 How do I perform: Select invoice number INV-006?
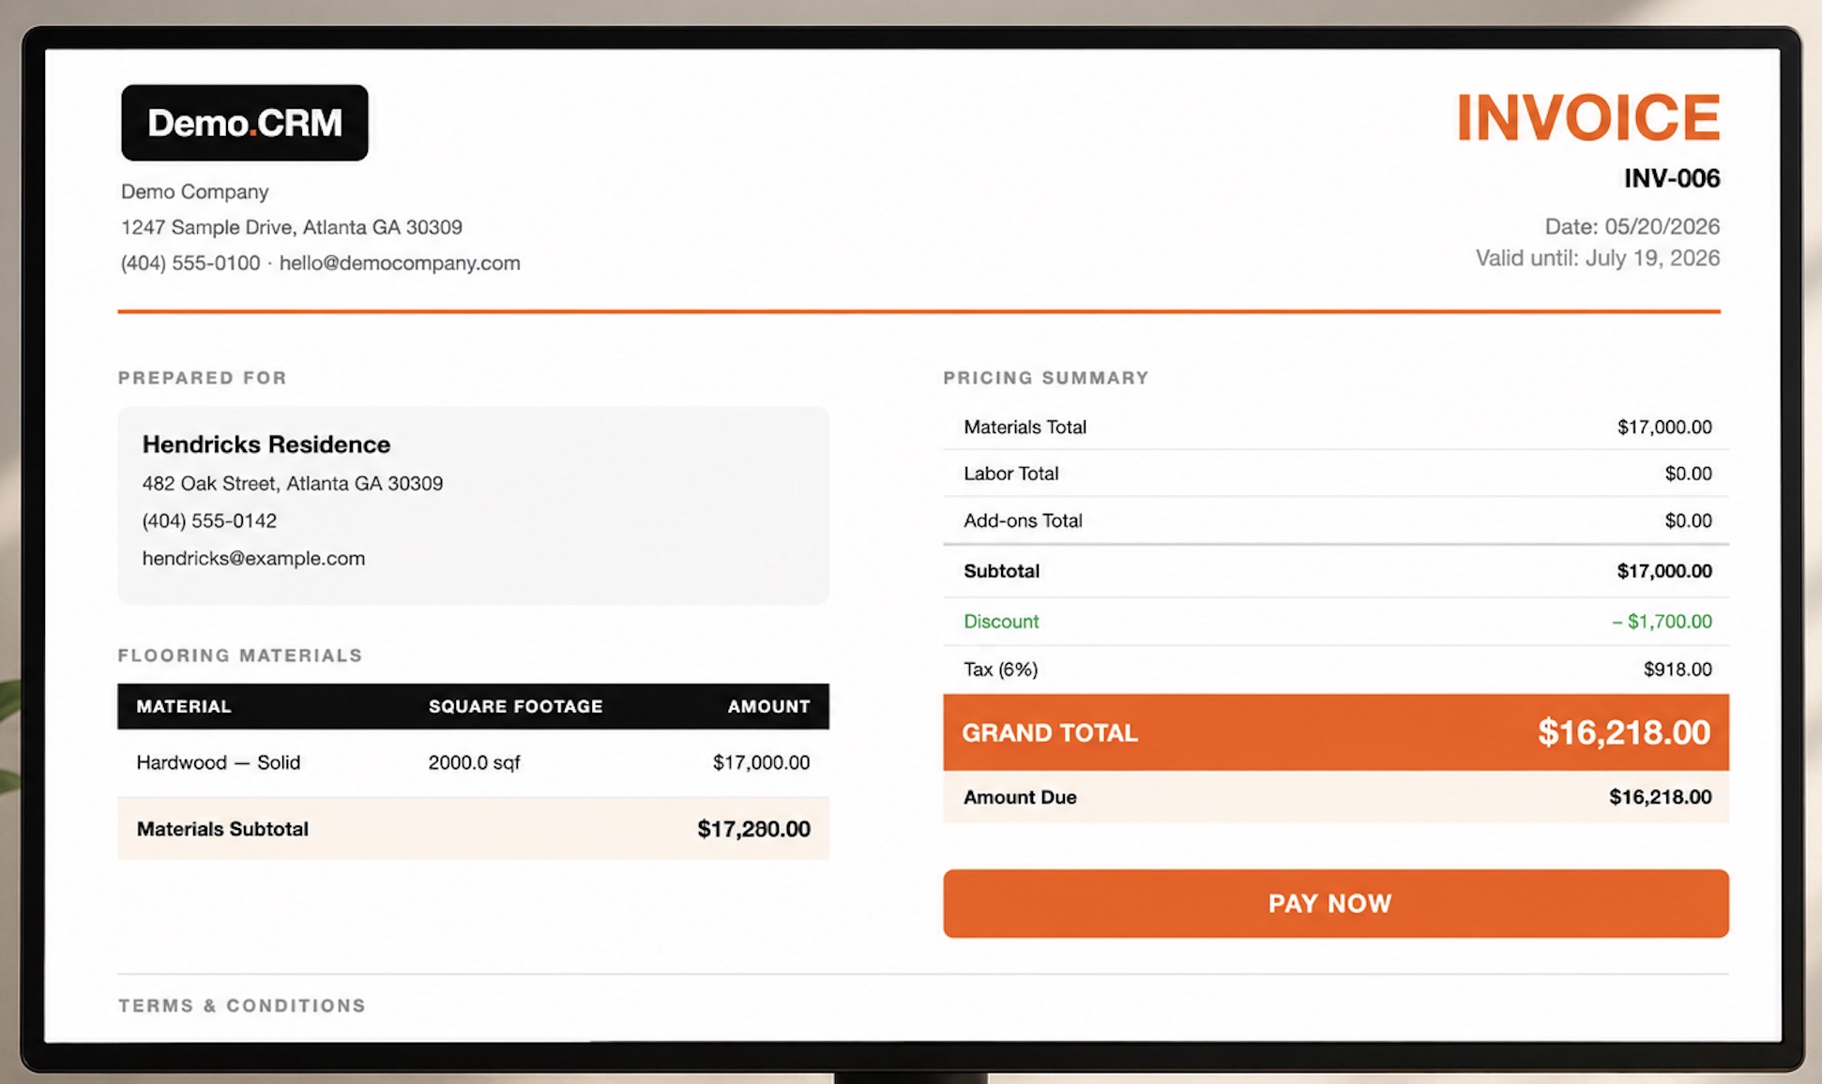[x=1672, y=178]
